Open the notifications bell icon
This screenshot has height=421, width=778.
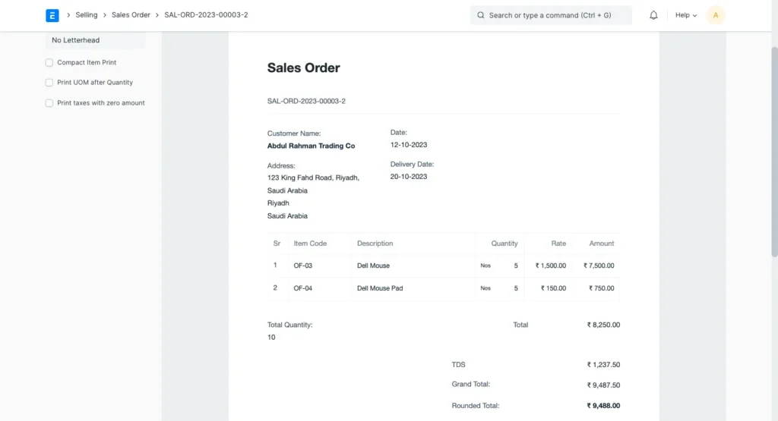[x=653, y=15]
